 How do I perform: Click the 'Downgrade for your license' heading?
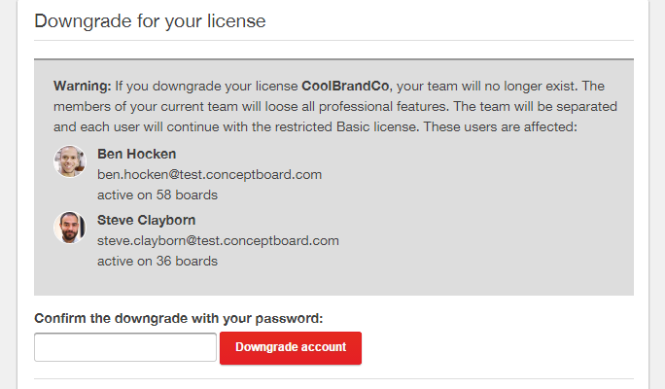(150, 21)
